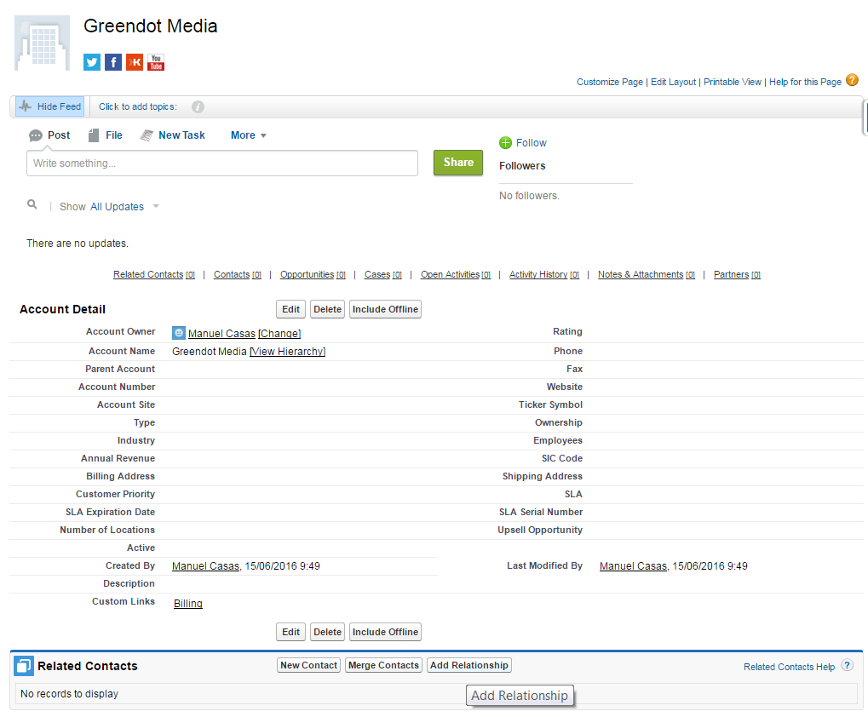Jump to Related Contacts [0] list link

click(154, 274)
